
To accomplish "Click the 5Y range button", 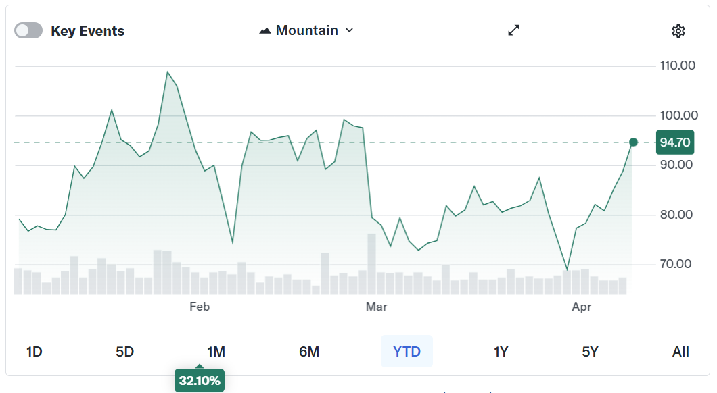I will coord(590,352).
